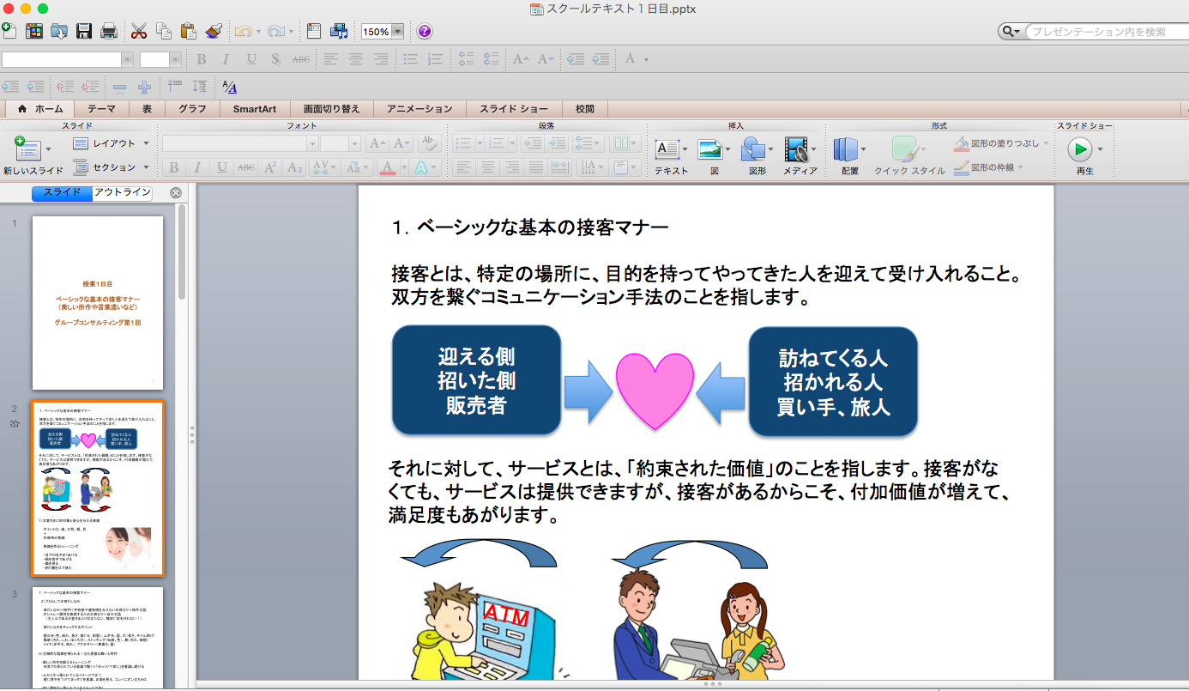
Task: Open the SmartArt ribbon tab
Action: [x=254, y=109]
